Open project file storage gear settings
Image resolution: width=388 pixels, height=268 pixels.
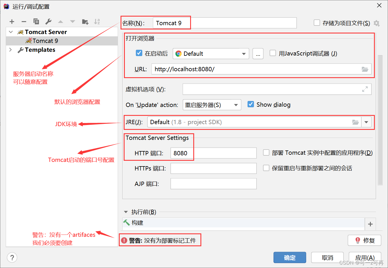(x=377, y=23)
